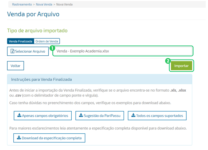Open the middle Nova Venda breadcrumb link
This screenshot has height=150, width=208.
pos(44,5)
